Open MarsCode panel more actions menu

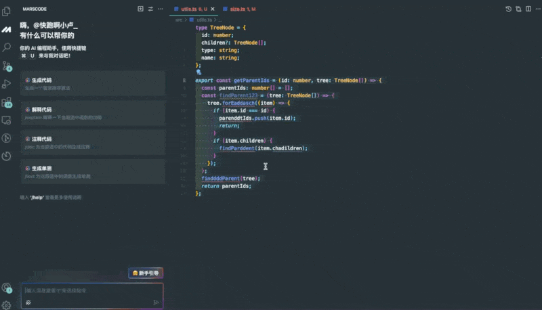[x=161, y=9]
